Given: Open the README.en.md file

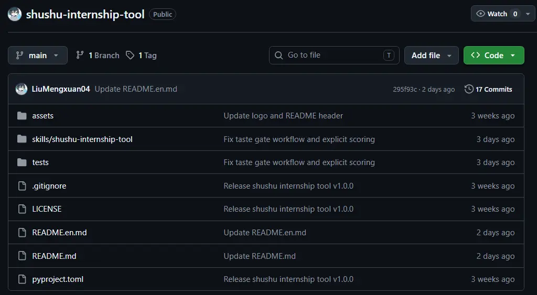Looking at the screenshot, I should pyautogui.click(x=59, y=232).
